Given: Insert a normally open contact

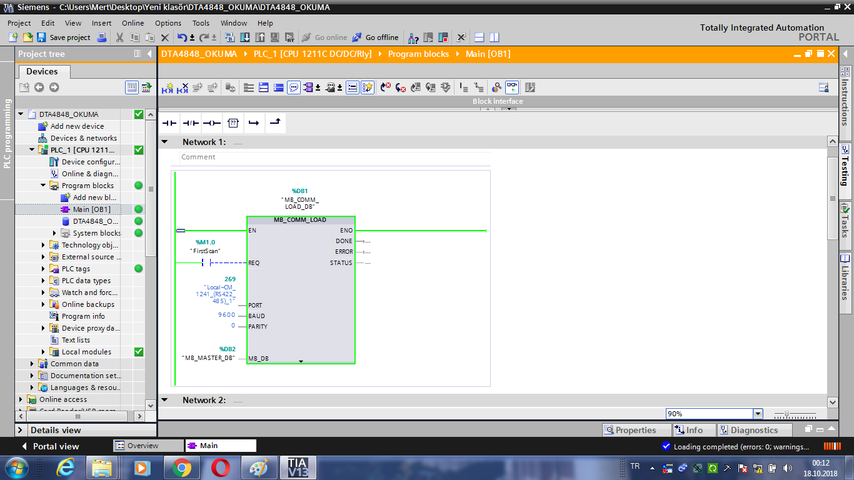Looking at the screenshot, I should click(170, 123).
